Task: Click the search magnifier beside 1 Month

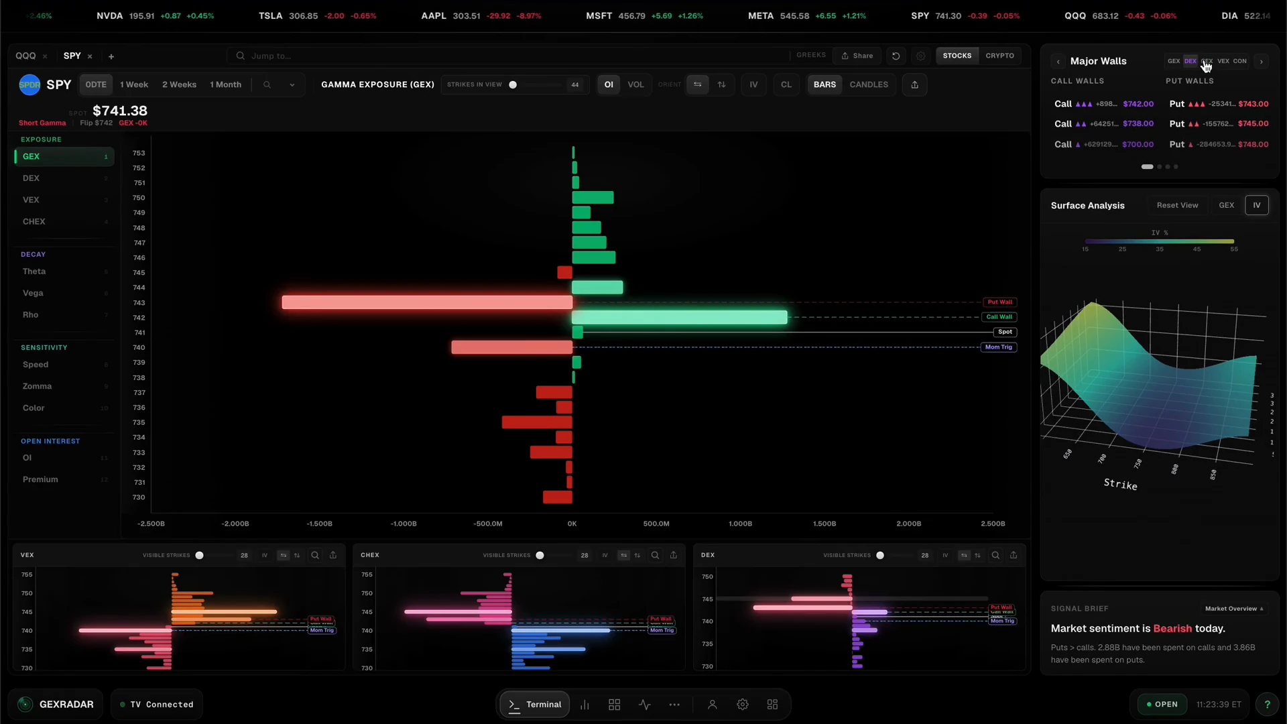Action: (267, 84)
